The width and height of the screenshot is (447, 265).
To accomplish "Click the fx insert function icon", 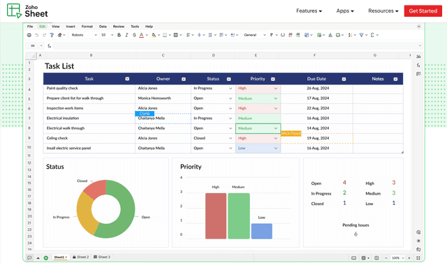I will (x=50, y=46).
